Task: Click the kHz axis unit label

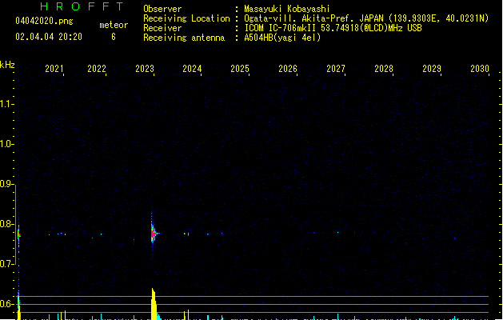Action: coord(7,65)
